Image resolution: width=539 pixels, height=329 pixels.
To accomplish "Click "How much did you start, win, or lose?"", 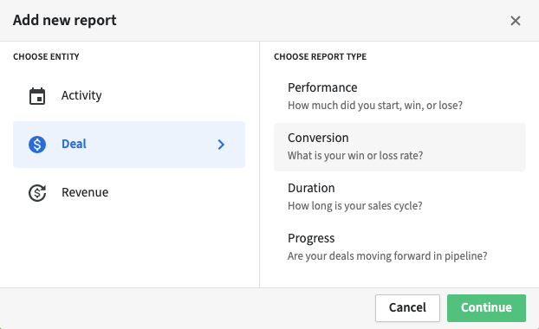I will pos(375,106).
